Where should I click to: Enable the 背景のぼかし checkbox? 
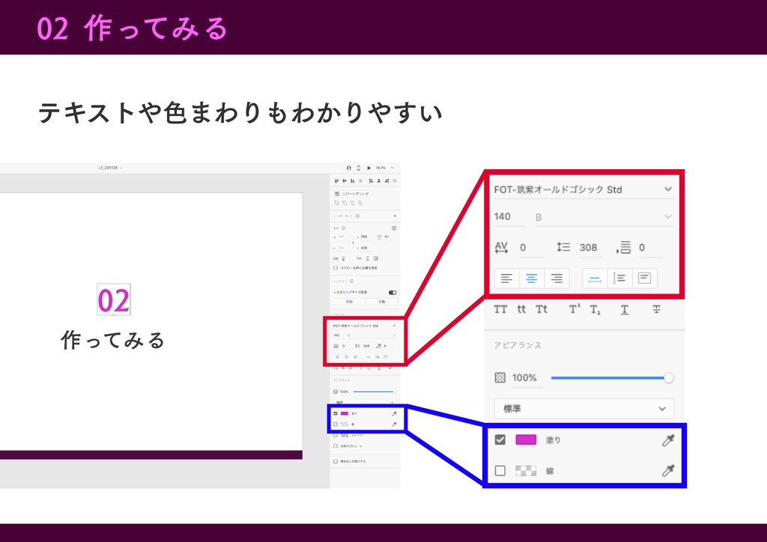[336, 446]
